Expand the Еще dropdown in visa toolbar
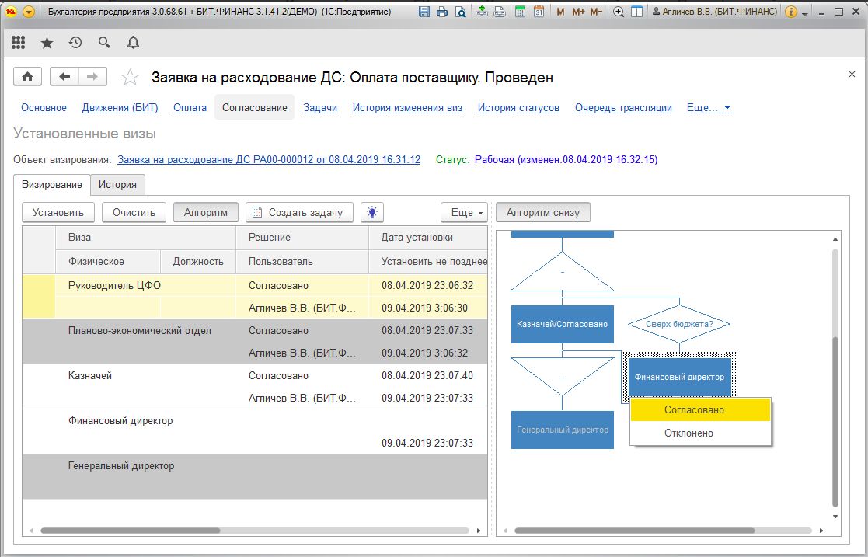The height and width of the screenshot is (557, 868). (464, 212)
